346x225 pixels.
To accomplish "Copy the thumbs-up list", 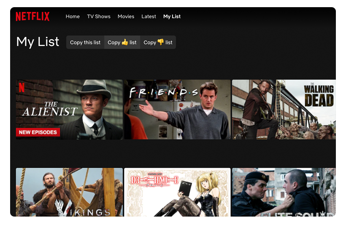I will click(122, 42).
